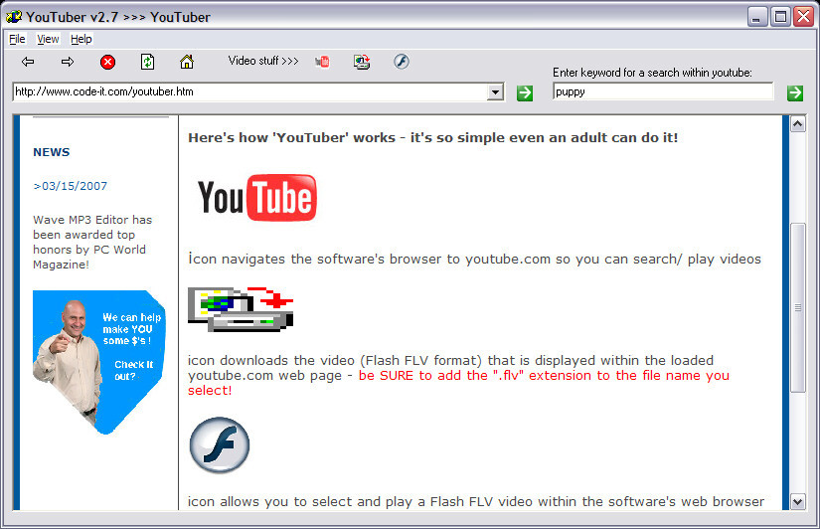Open the View menu
This screenshot has height=529, width=820.
pos(48,39)
